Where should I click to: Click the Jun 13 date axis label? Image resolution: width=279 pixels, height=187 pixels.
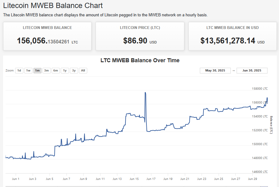(x=117, y=179)
